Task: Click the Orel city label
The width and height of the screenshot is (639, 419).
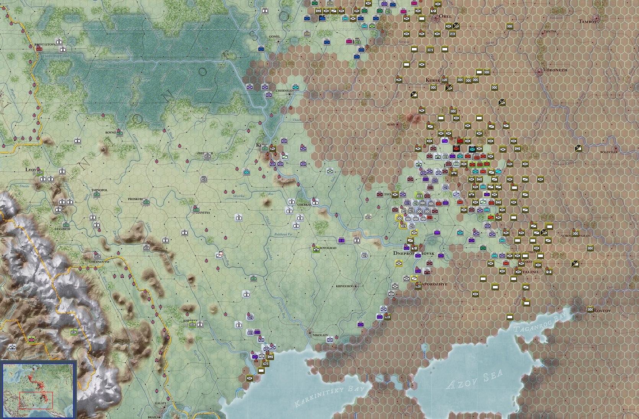Action: pyautogui.click(x=445, y=16)
